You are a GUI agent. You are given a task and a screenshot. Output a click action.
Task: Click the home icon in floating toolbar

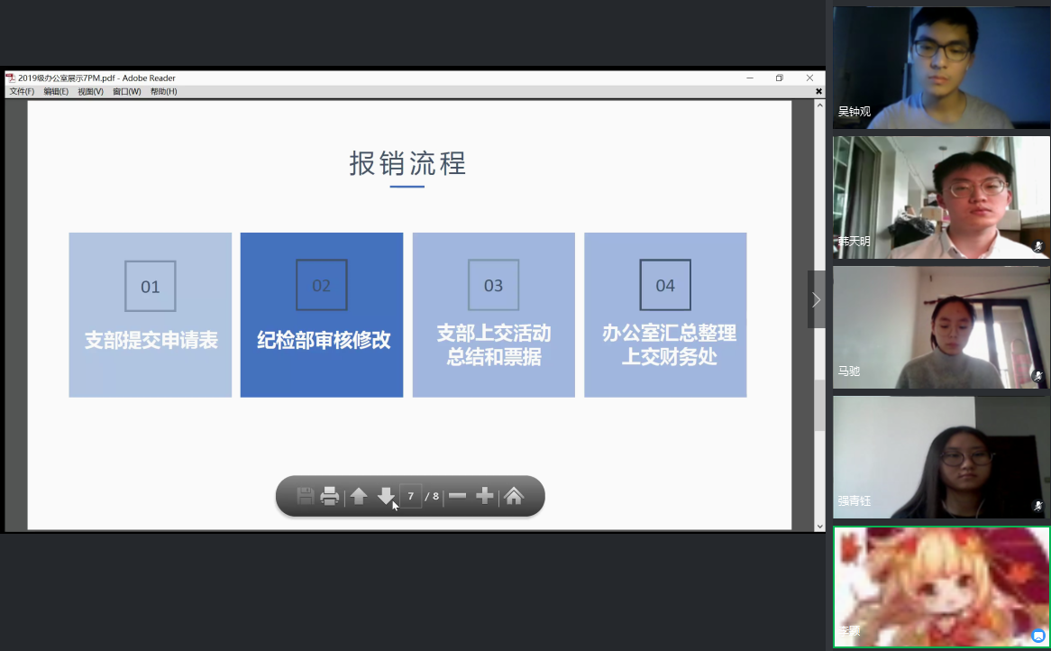[514, 496]
